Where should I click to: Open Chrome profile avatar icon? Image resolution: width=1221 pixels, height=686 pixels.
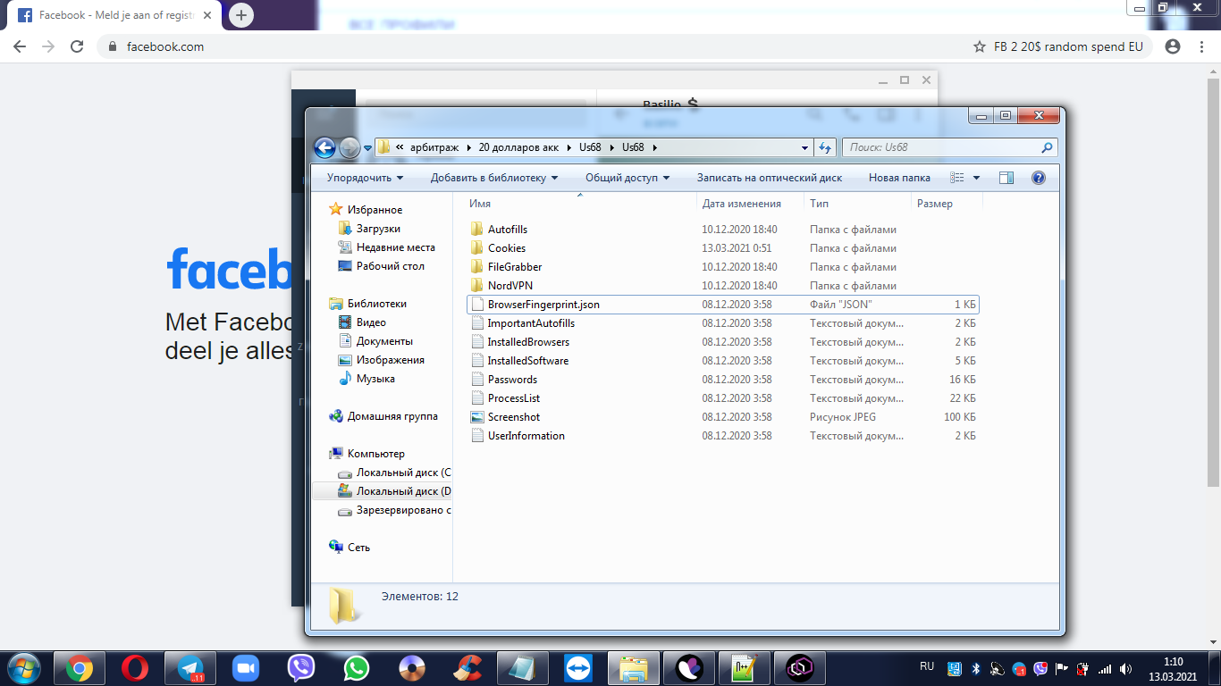pyautogui.click(x=1173, y=46)
